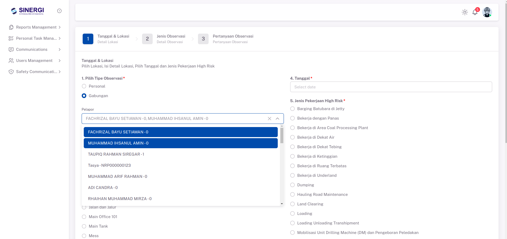Click the Pelapor dropdown list scrollbar thumb
The width and height of the screenshot is (507, 239).
coord(282,136)
